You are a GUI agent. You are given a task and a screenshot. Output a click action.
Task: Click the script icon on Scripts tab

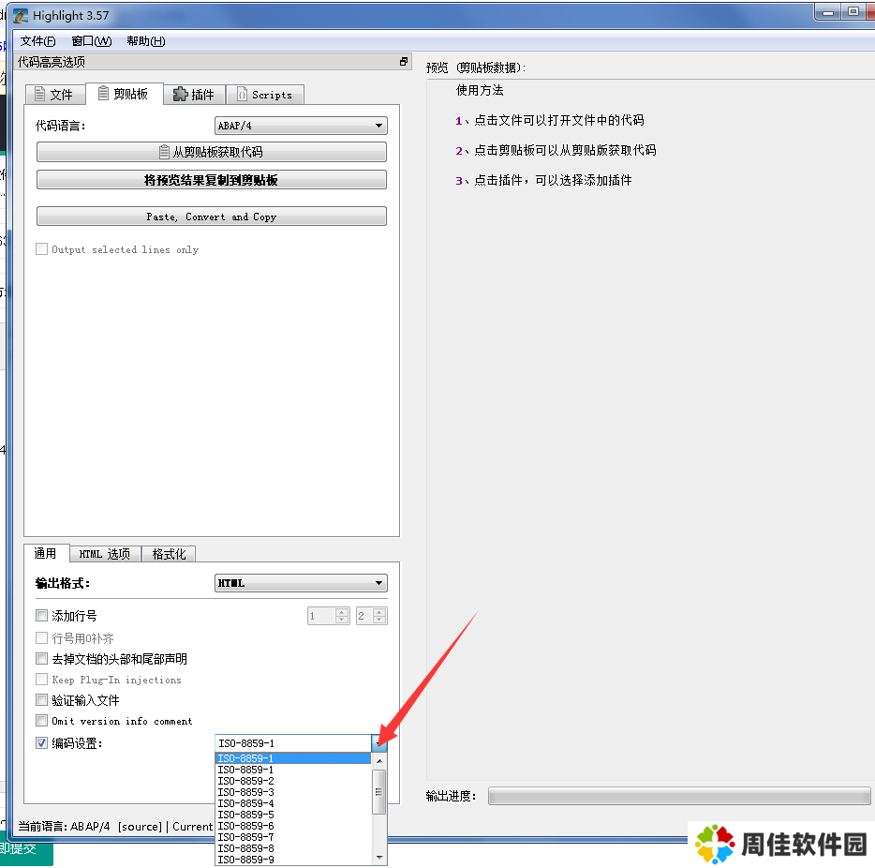[242, 95]
